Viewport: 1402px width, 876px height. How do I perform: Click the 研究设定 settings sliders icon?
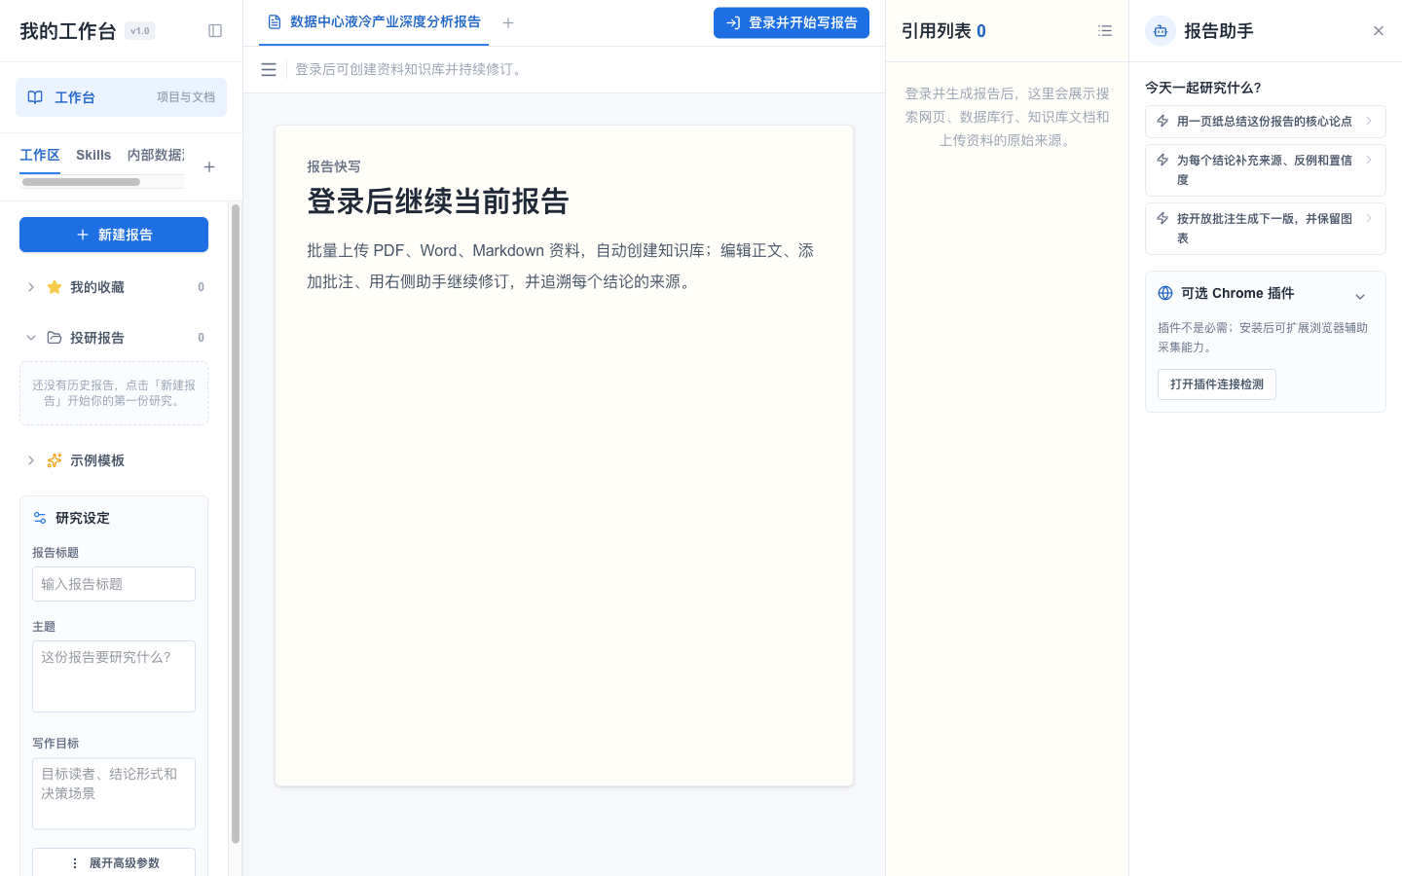click(x=40, y=518)
